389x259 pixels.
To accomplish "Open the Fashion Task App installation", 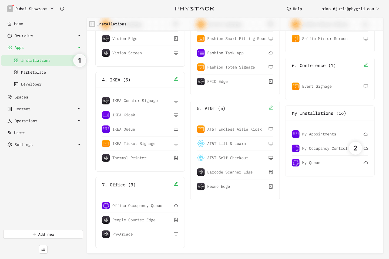I will (225, 53).
